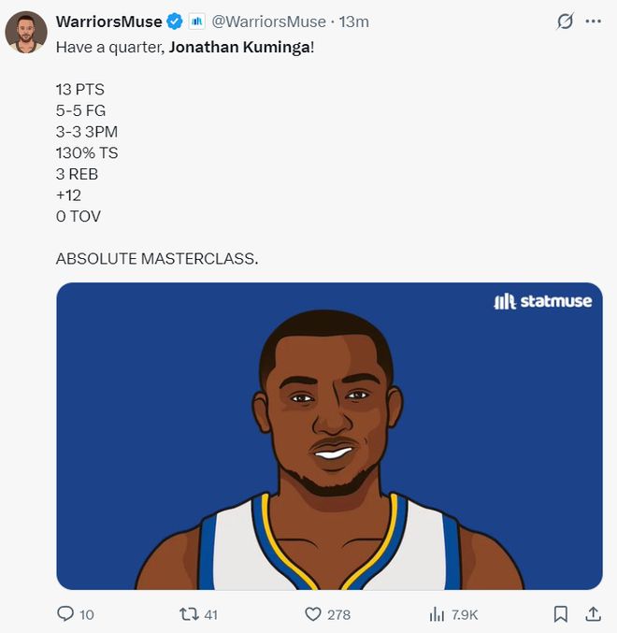Click the Grok slashed-circle icon
This screenshot has height=633, width=617.
[x=565, y=22]
